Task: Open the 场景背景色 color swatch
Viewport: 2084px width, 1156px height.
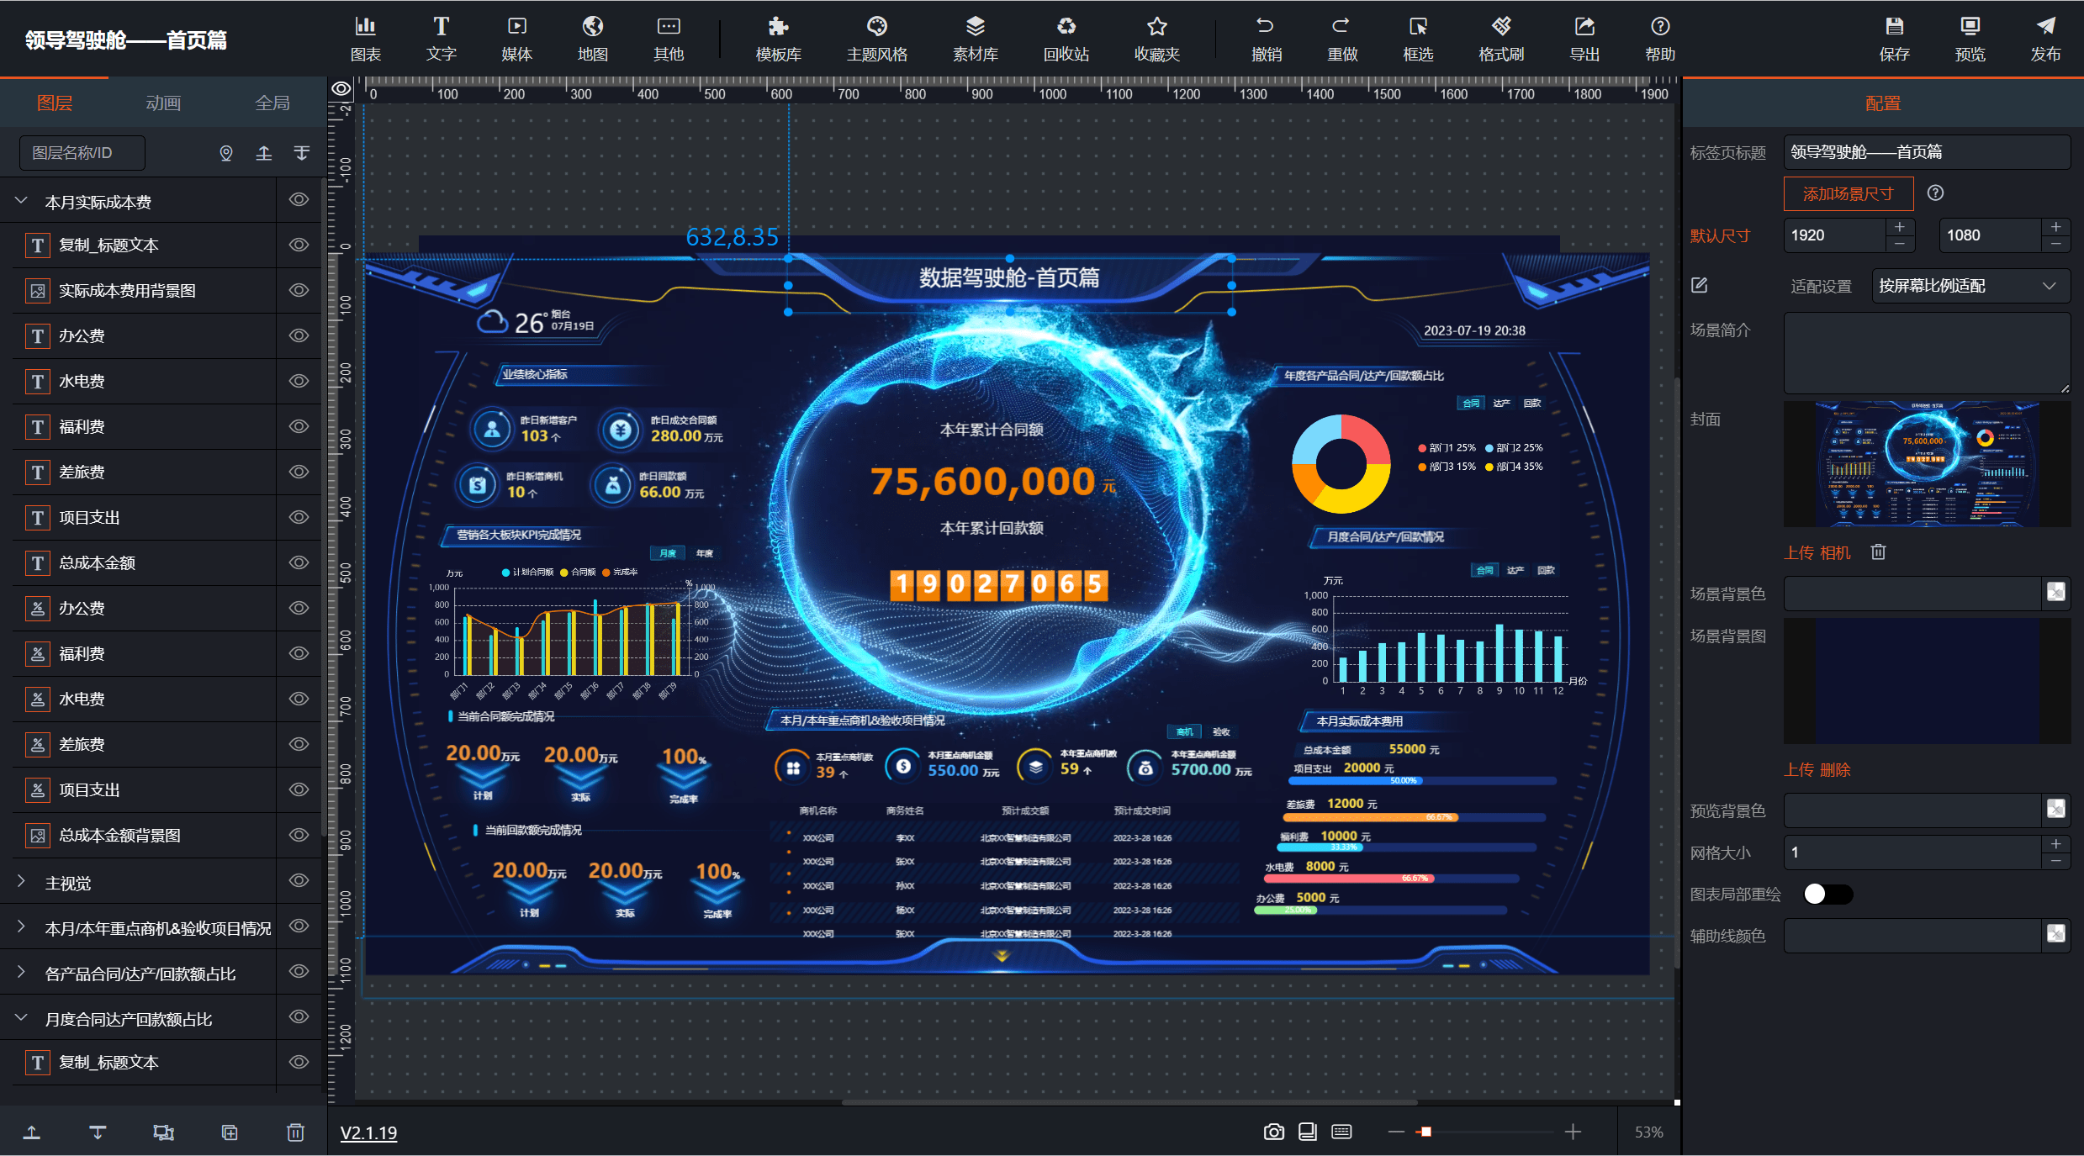Action: tap(2055, 593)
